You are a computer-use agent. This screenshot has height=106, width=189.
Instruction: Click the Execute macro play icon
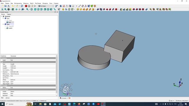click(35, 6)
